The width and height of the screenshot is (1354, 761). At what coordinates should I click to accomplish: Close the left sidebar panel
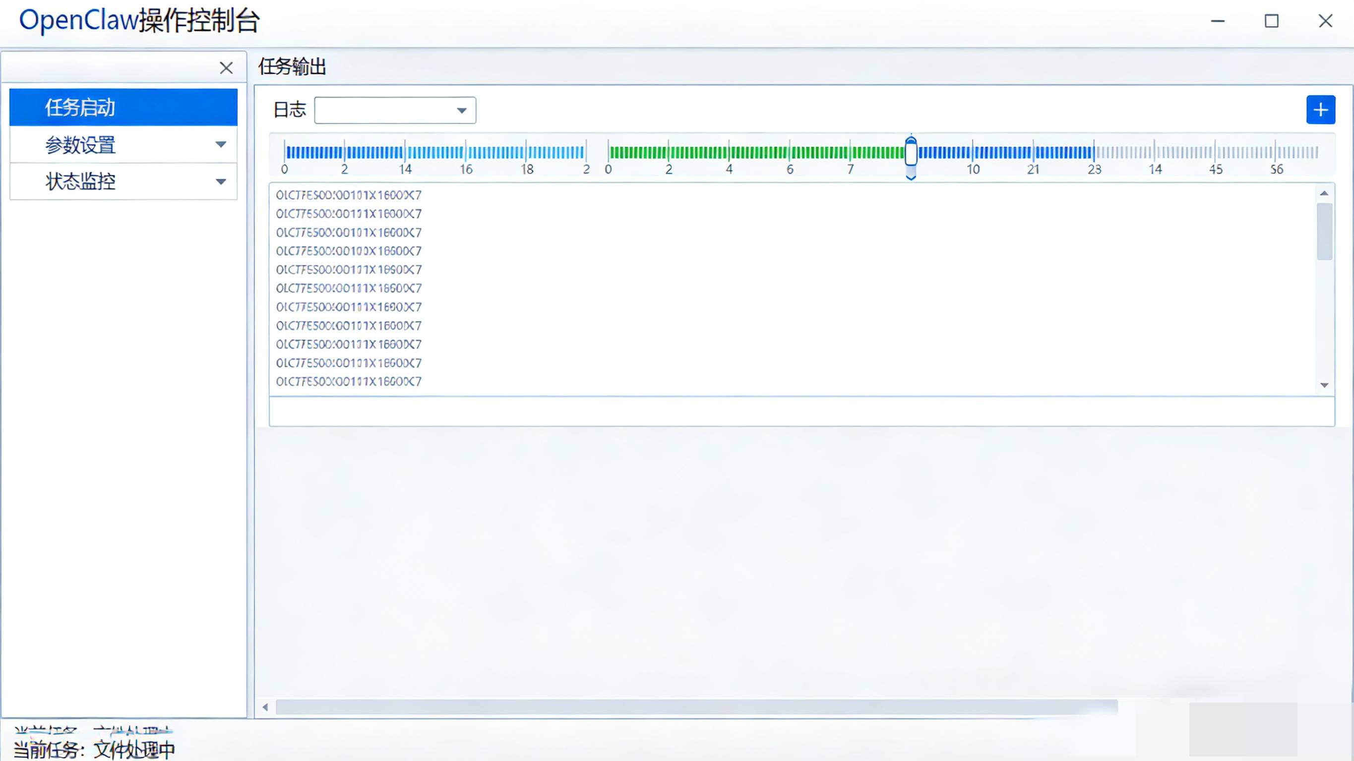[226, 68]
